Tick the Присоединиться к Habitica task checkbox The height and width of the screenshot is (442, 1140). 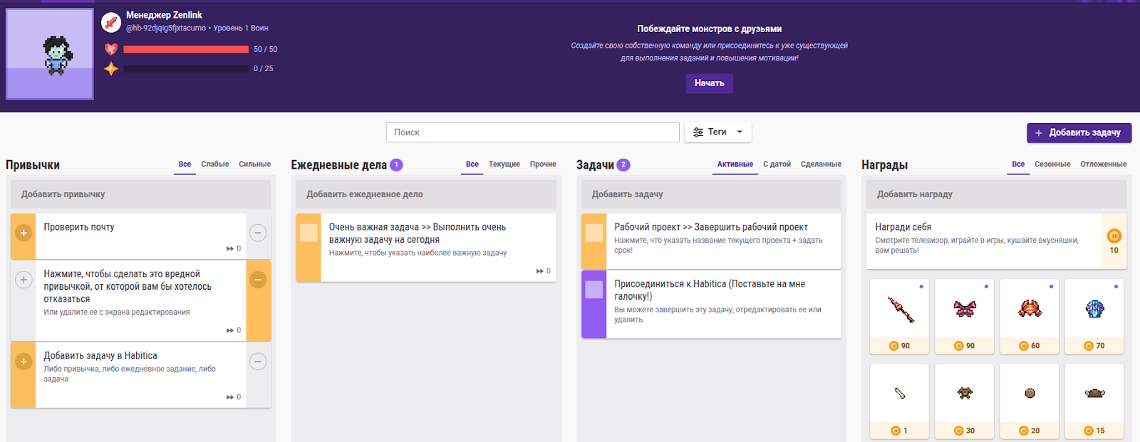[594, 290]
